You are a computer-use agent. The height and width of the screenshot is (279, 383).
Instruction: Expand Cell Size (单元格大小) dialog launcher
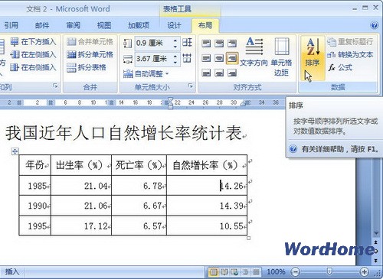click(x=190, y=86)
